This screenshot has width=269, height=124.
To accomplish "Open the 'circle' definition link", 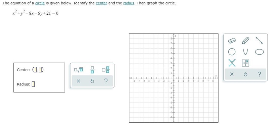I will point(40,3).
